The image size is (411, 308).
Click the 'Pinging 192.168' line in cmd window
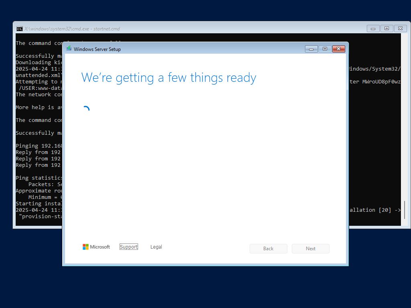(x=39, y=146)
